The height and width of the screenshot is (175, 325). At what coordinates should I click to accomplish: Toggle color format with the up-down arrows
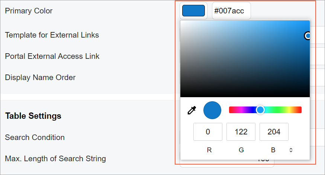[291, 150]
